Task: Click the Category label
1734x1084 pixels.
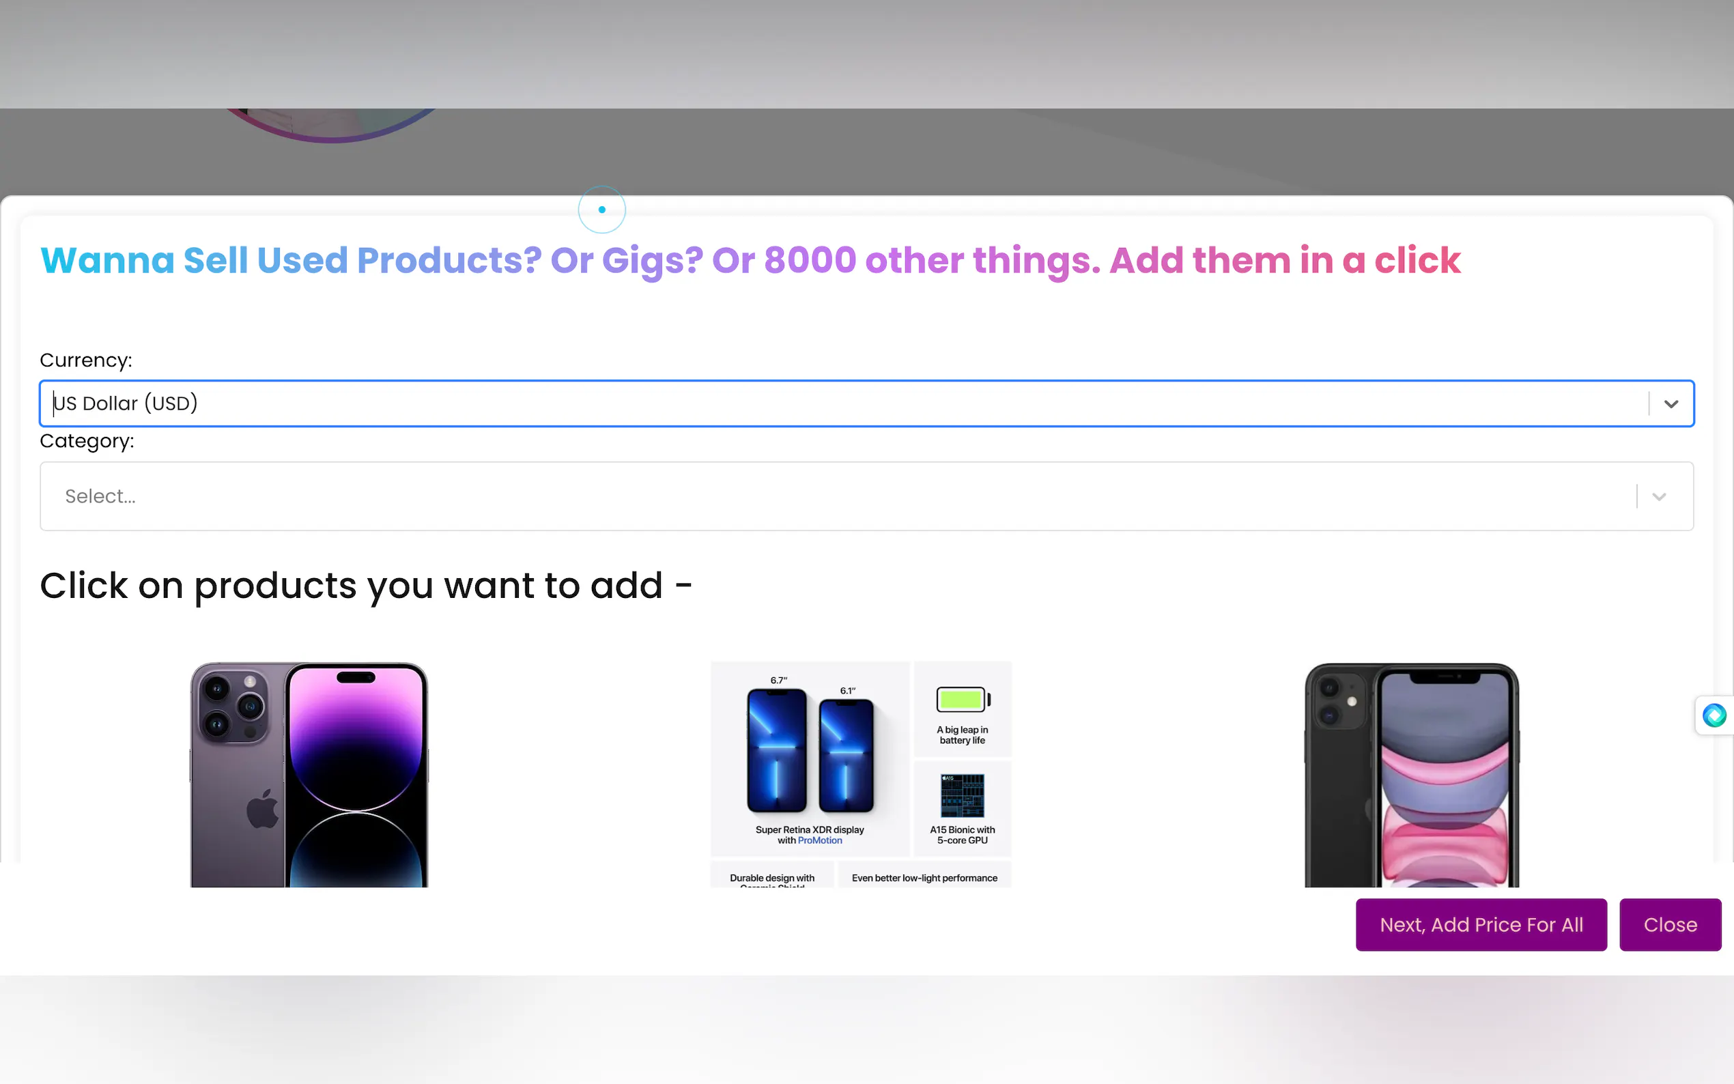Action: coord(87,441)
